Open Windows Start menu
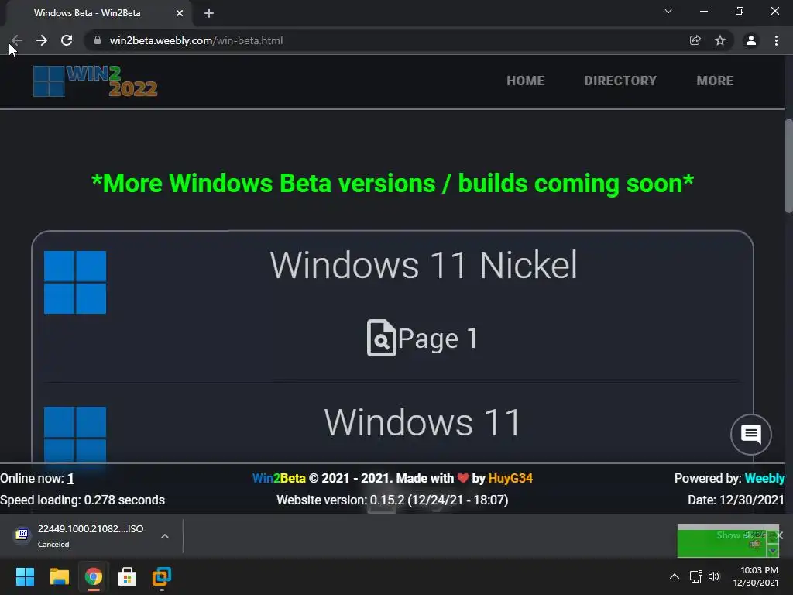 (x=25, y=576)
